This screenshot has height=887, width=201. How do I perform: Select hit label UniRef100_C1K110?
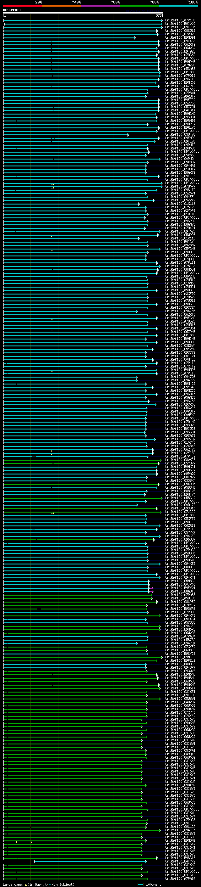[180, 238]
